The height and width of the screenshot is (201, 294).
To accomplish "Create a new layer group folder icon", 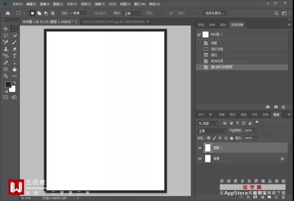I will point(269,197).
